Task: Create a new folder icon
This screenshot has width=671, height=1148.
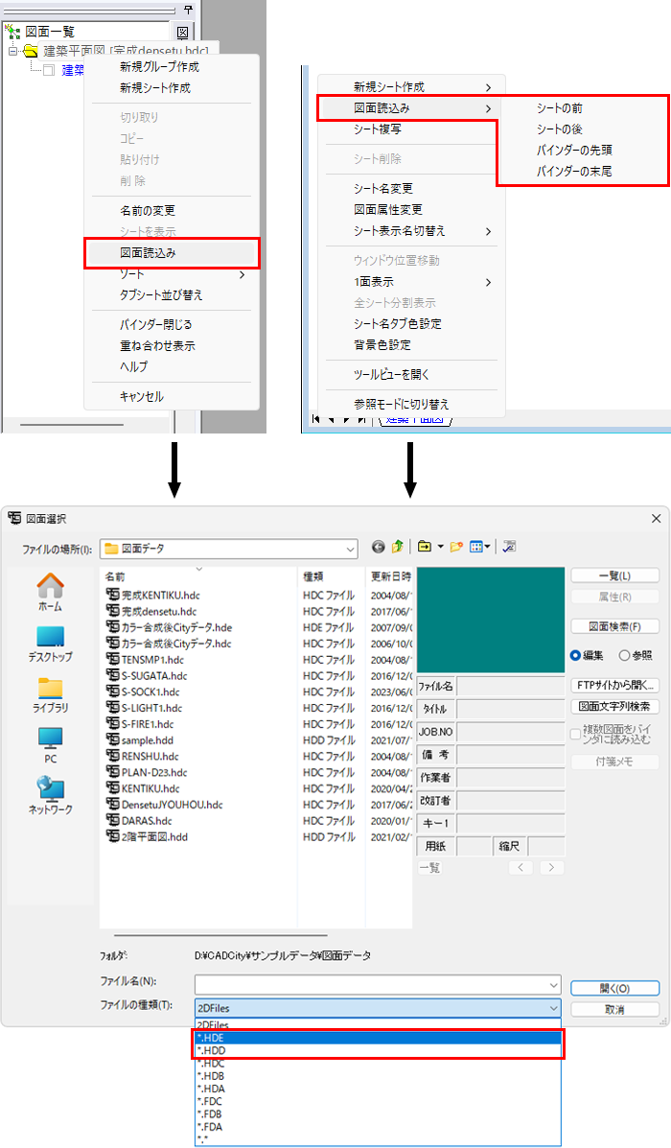Action: [456, 547]
